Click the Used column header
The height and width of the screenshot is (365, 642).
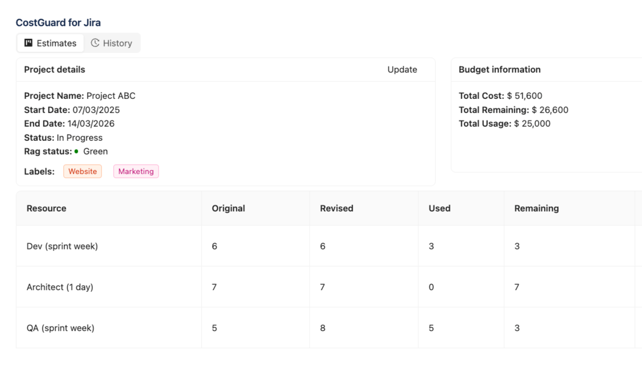pyautogui.click(x=439, y=208)
